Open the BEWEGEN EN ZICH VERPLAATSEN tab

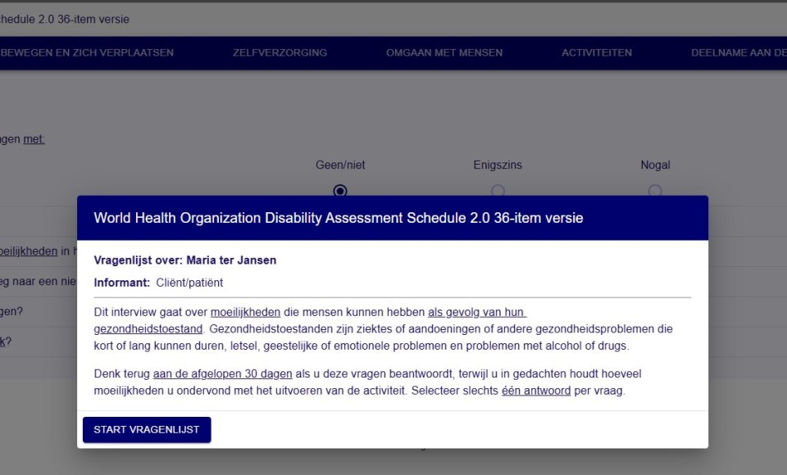87,52
